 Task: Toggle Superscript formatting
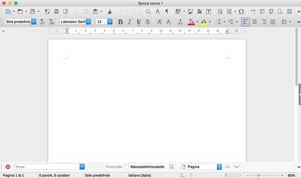point(159,22)
